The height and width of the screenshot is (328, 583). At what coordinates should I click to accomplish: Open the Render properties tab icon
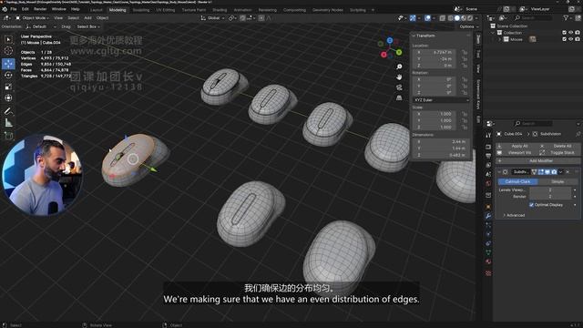[488, 147]
